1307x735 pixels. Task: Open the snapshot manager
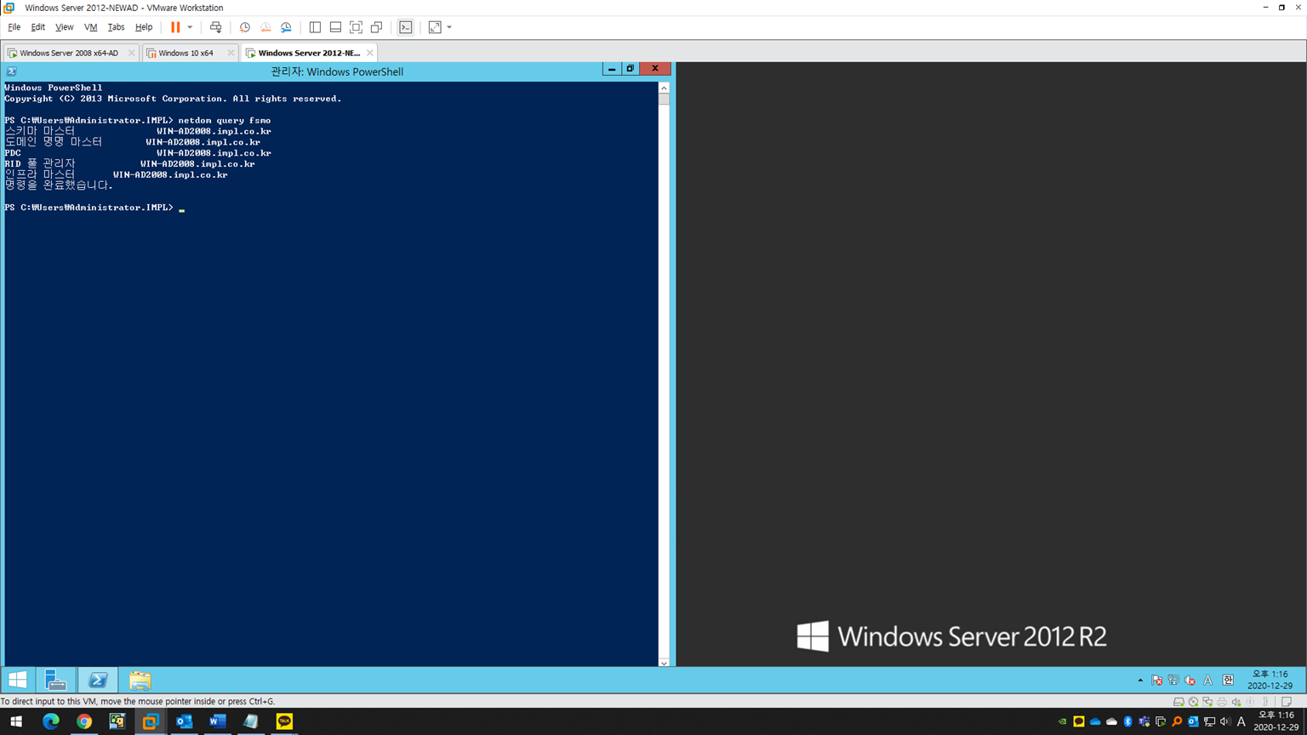[286, 27]
